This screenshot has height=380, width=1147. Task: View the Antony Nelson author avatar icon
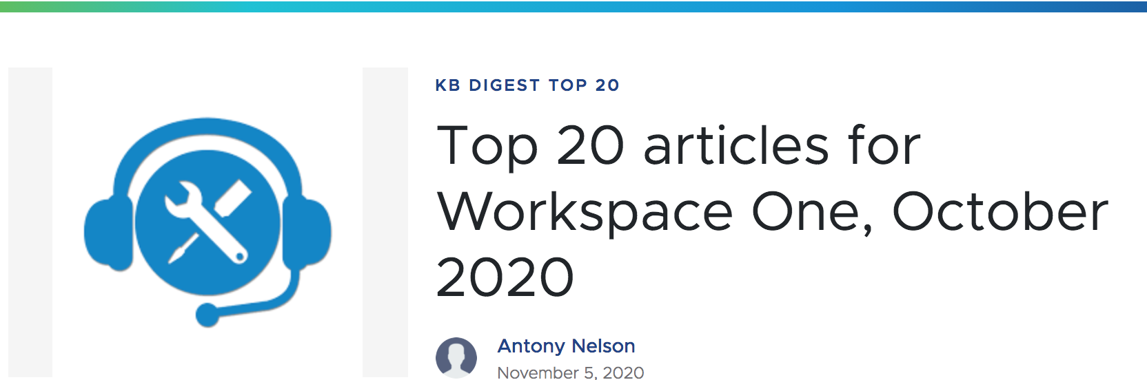[456, 358]
